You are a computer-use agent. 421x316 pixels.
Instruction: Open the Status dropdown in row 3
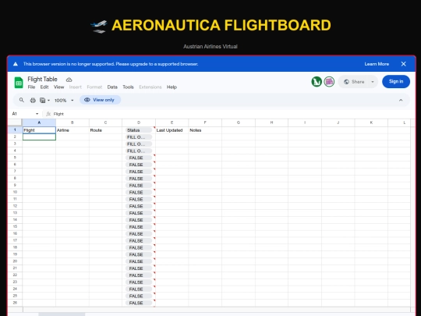(139, 144)
